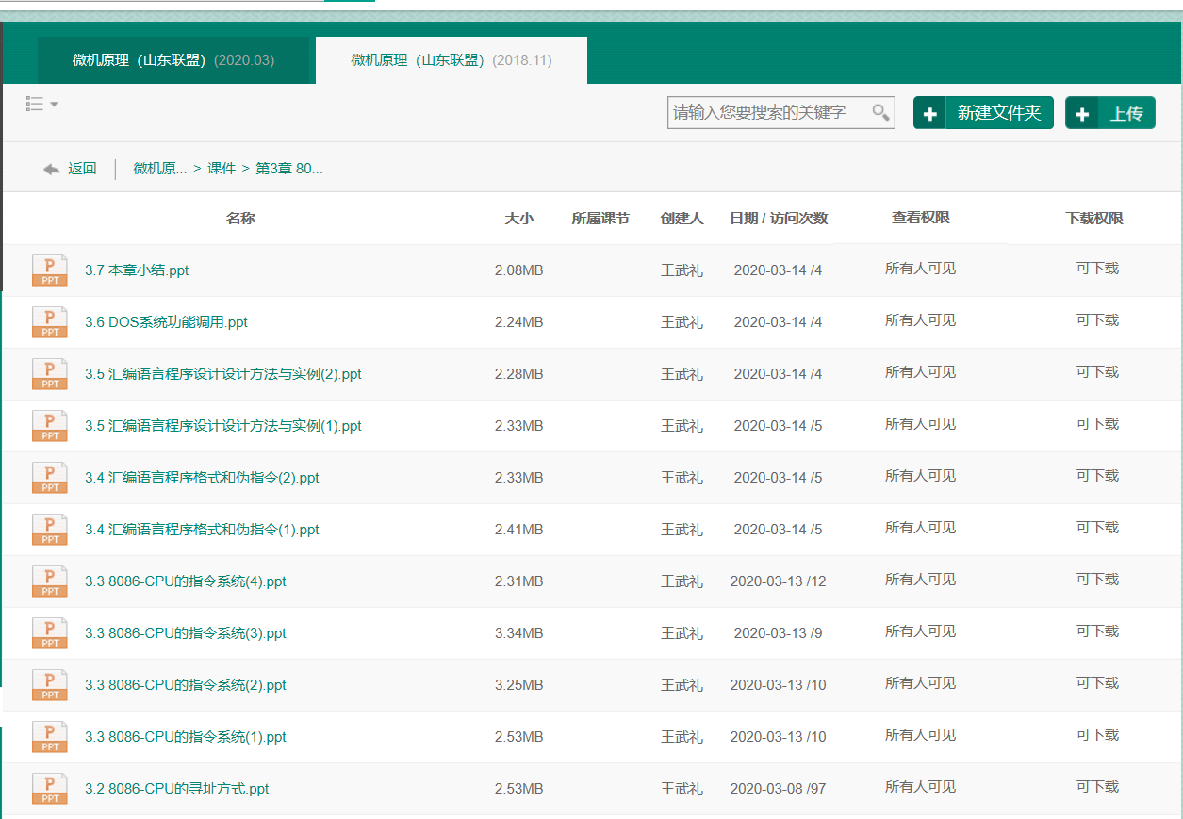Viewport: 1183px width, 819px height.
Task: Open 3.4 汇编语言程序格式和伪指令(2).ppt file link
Action: (202, 478)
